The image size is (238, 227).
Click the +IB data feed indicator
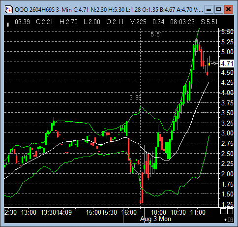(229, 220)
